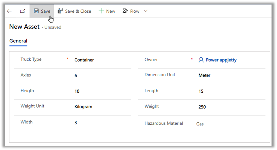Viewport: 277px width, 150px height.
Task: Open the Power appjetty owner link
Action: coord(221,60)
